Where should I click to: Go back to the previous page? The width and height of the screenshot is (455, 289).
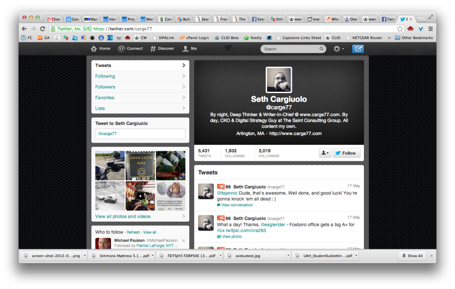tap(24, 29)
